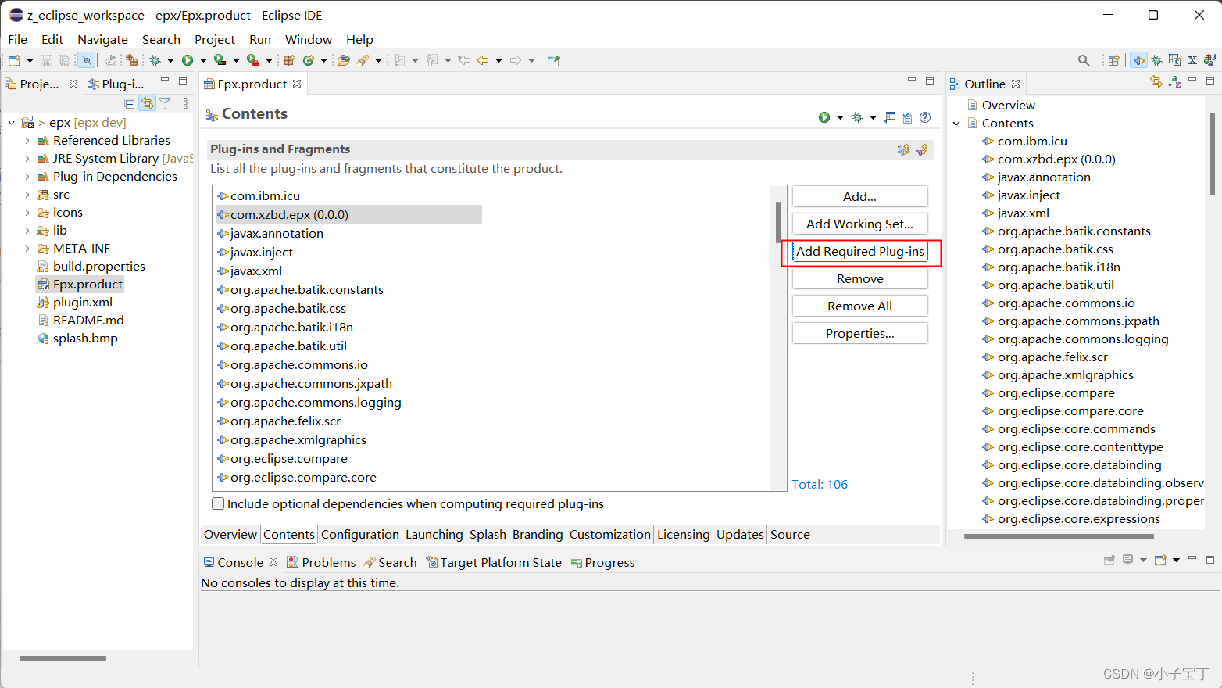
Task: Click the Back navigation arrow icon
Action: [x=483, y=60]
